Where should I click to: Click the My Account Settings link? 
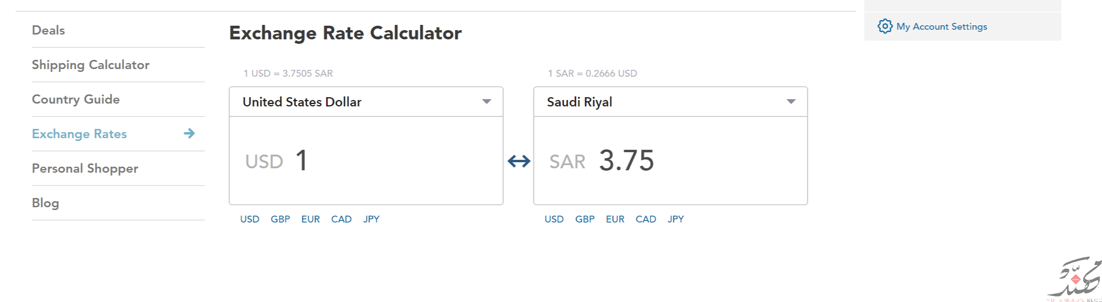[942, 27]
